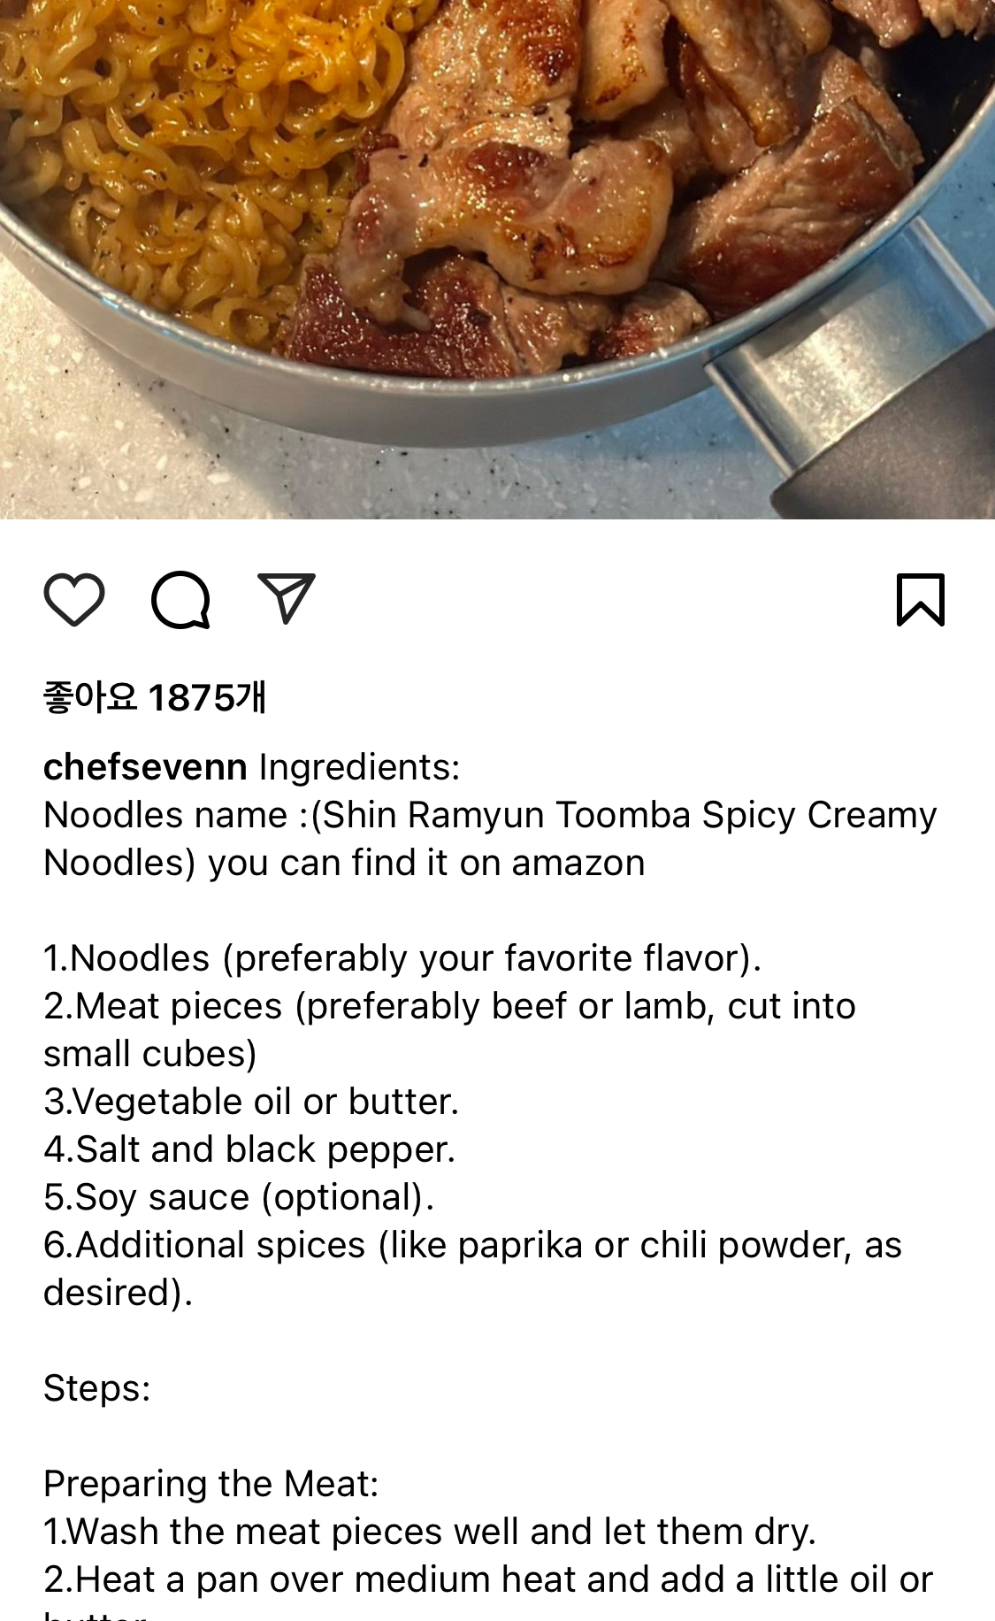Save the post with the bookmark icon
The image size is (995, 1621).
pos(921,600)
